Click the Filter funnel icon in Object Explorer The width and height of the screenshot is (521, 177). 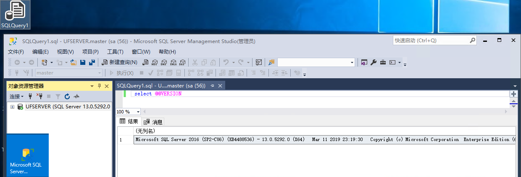coord(58,96)
